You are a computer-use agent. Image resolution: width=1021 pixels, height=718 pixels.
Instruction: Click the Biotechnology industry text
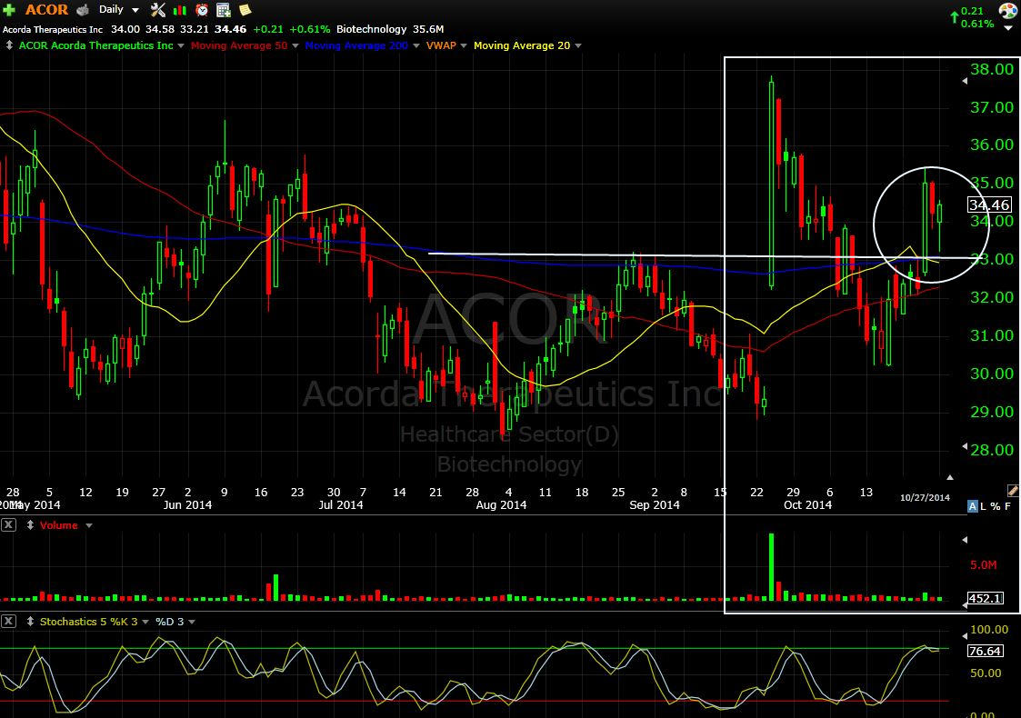click(371, 29)
